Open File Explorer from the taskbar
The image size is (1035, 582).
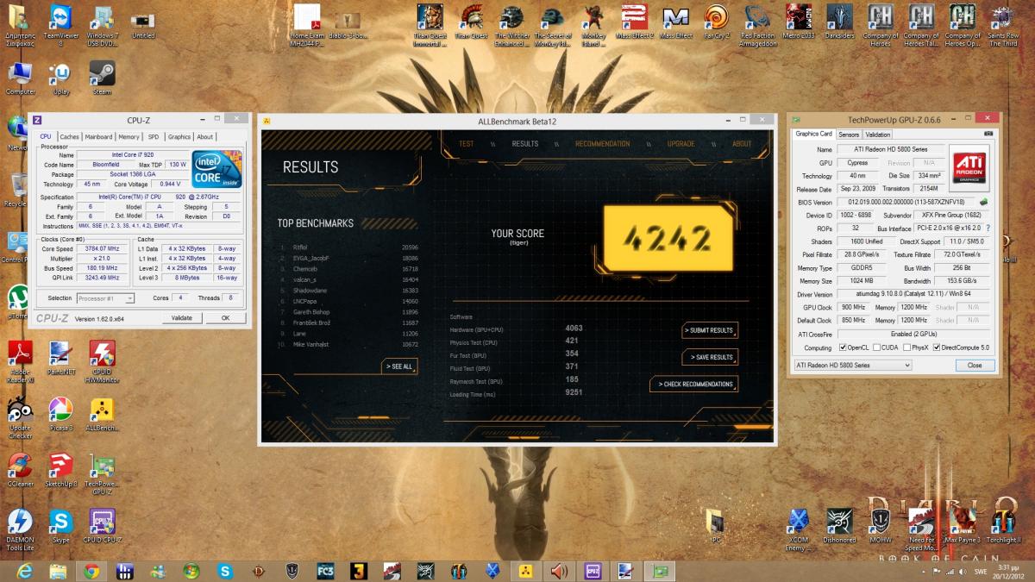(58, 570)
